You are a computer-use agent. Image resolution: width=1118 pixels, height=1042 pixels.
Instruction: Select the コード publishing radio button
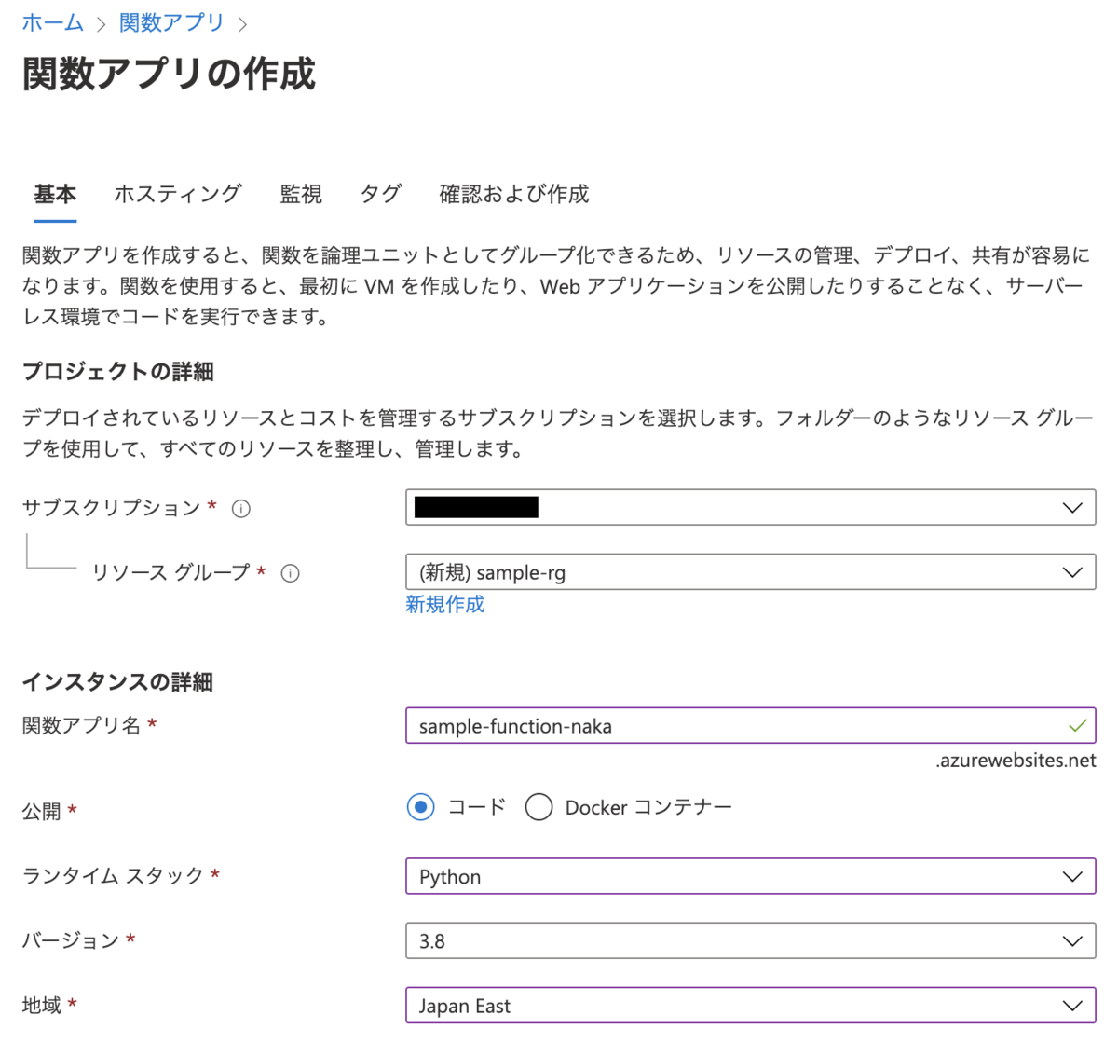coord(421,807)
